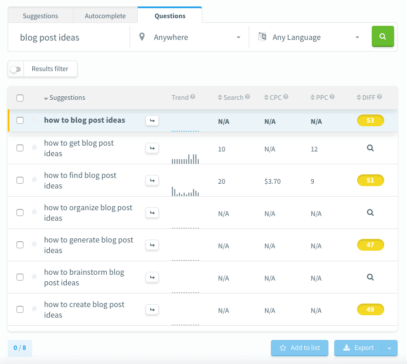This screenshot has width=407, height=364.
Task: Check difficulty magnifier for 'how to get blog post ideas'
Action: click(370, 148)
